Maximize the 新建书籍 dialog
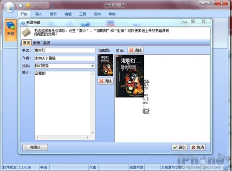Screen dimensions: 232x171 point(193,21)
